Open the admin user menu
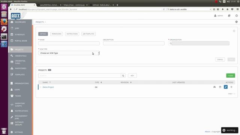The width and height of the screenshot is (240, 135). (x=219, y=16)
